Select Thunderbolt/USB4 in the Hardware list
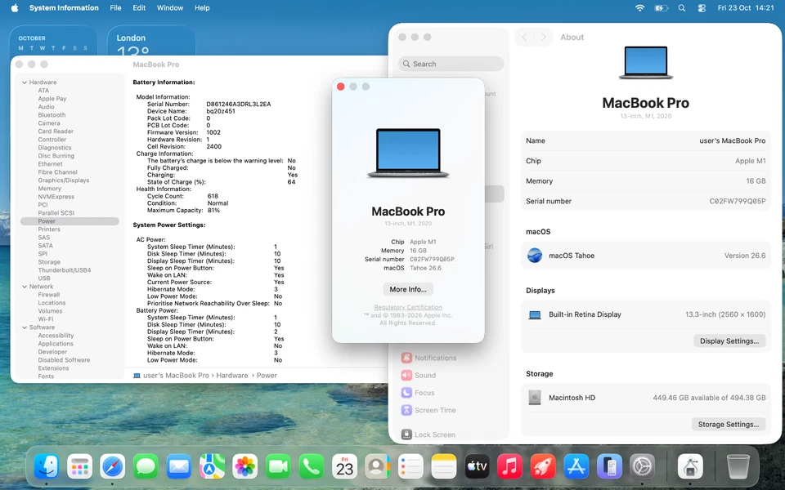Screen dimensions: 785x490 (x=65, y=270)
